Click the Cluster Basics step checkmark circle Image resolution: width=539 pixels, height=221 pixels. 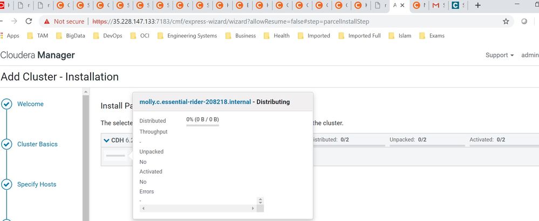[6, 144]
